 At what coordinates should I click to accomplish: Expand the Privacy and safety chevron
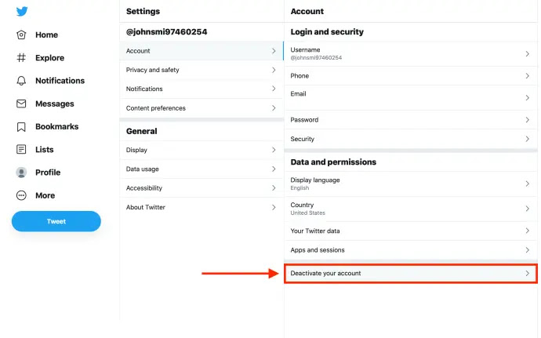274,70
